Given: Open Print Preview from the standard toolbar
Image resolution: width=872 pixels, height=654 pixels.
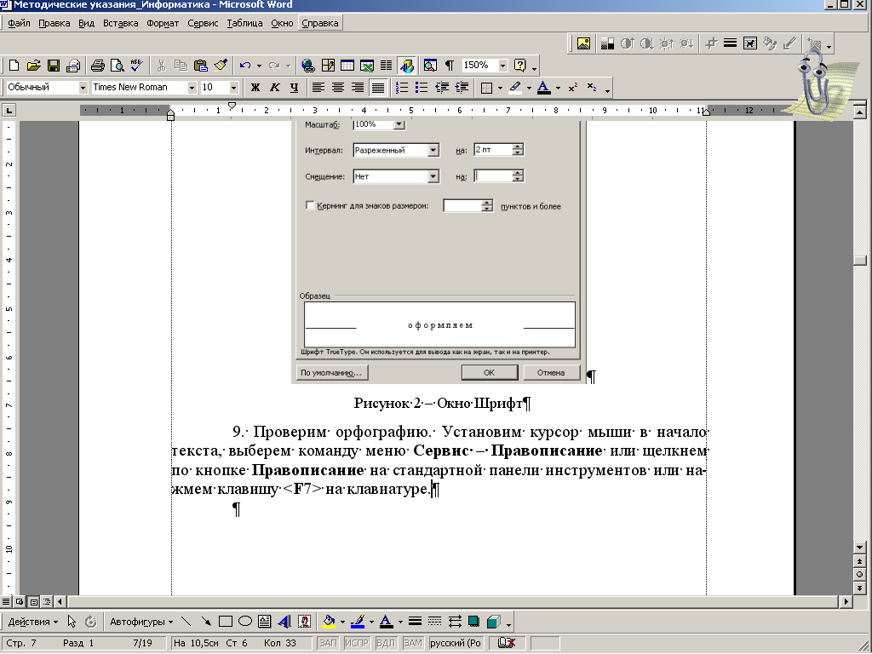Looking at the screenshot, I should click(118, 66).
